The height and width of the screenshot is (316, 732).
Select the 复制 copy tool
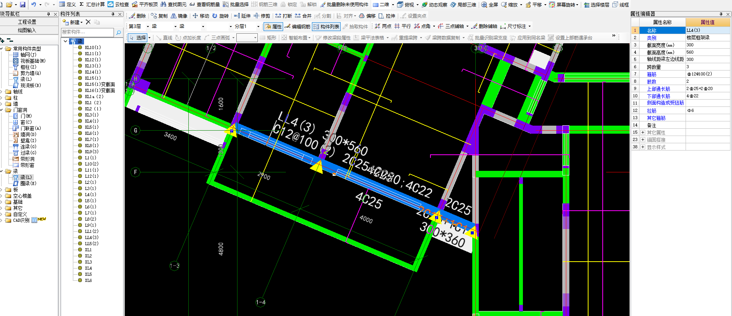(x=159, y=16)
